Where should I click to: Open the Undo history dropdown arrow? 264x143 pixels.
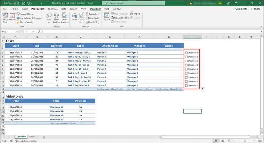coord(32,3)
